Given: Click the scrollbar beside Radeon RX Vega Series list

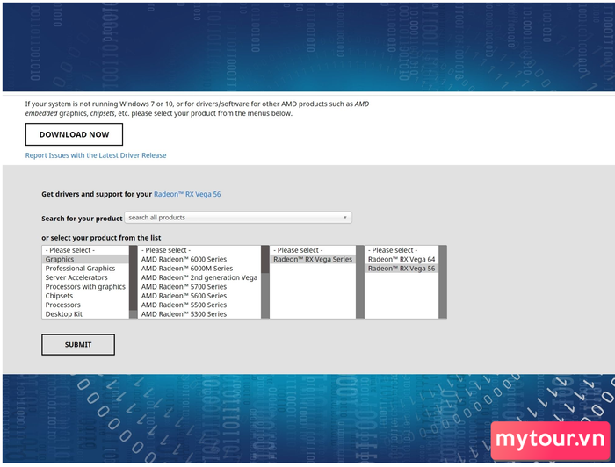Looking at the screenshot, I should click(360, 282).
